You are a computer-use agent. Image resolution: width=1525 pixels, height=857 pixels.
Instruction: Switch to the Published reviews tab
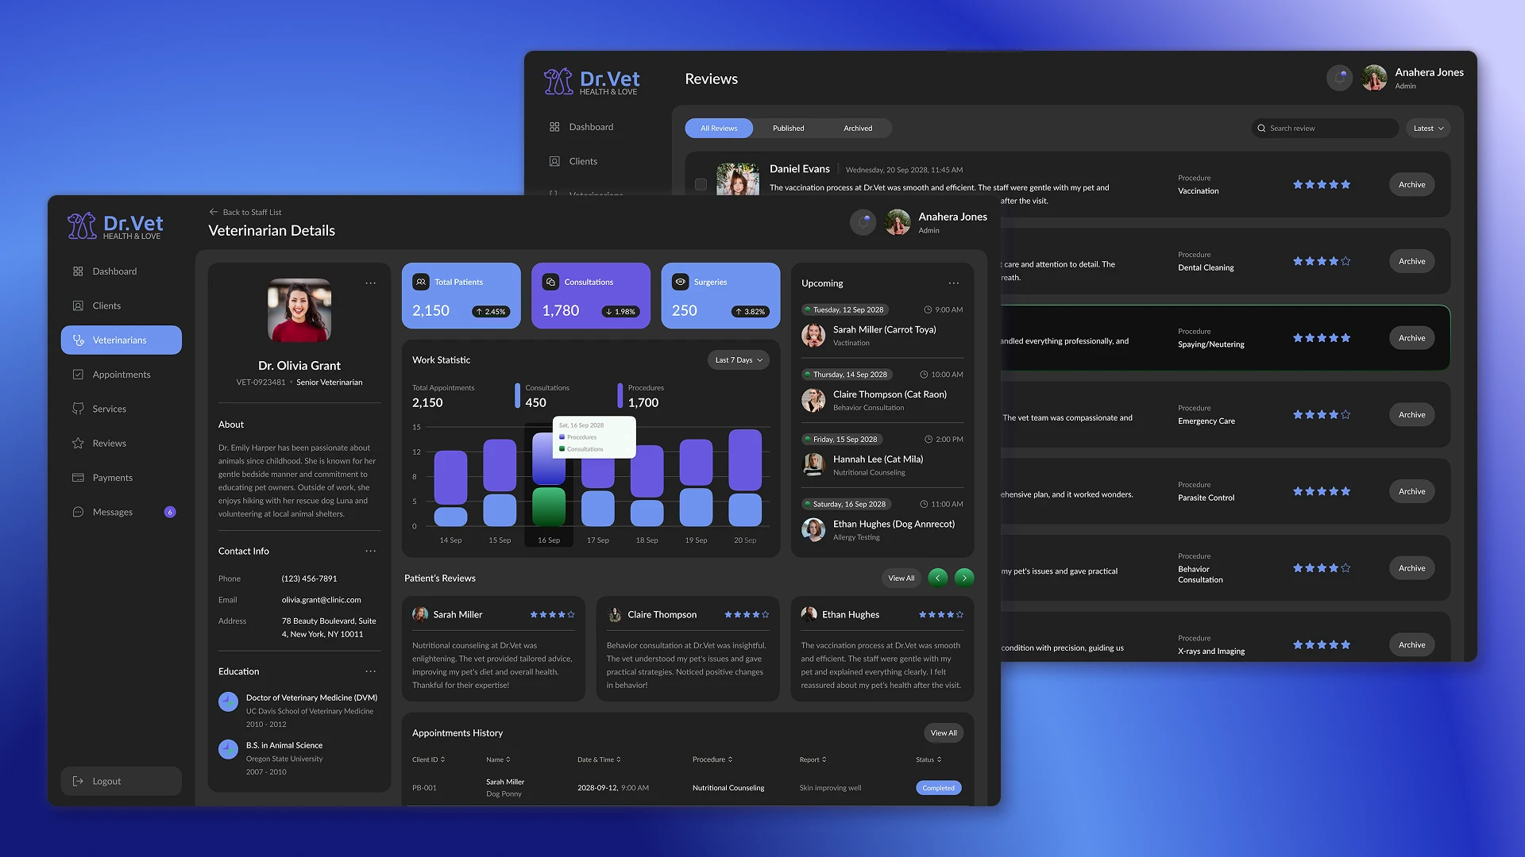(788, 129)
